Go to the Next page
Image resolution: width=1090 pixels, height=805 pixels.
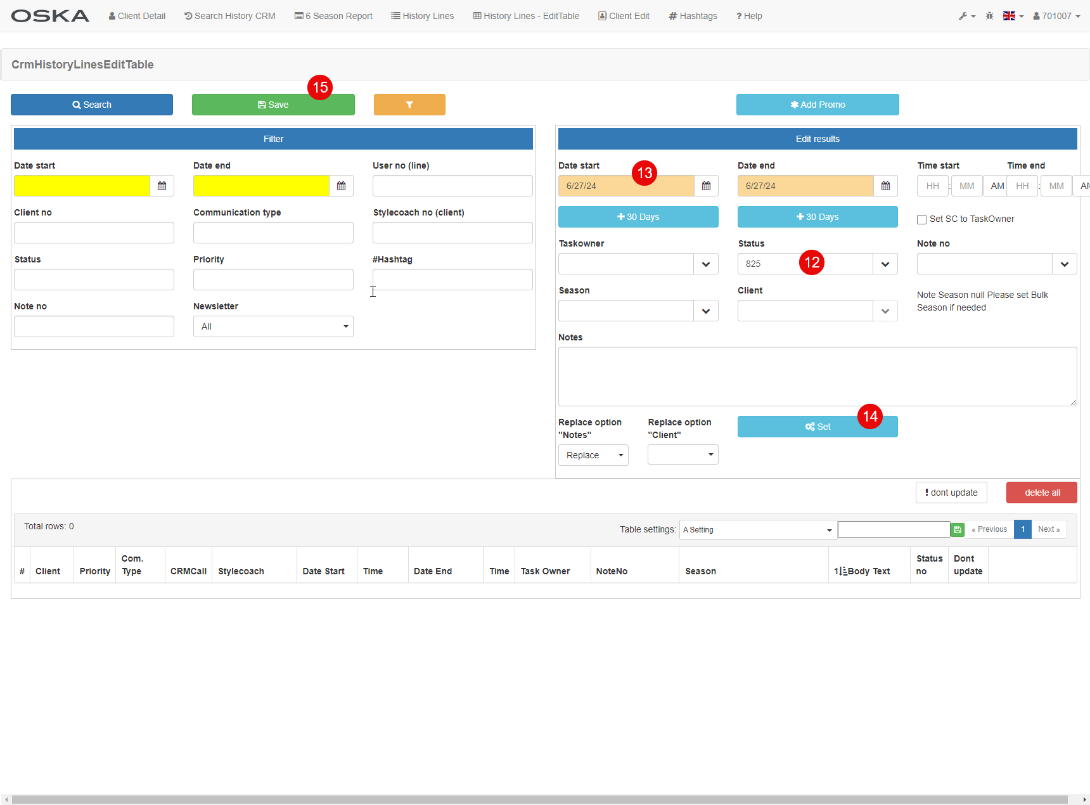[x=1049, y=529]
